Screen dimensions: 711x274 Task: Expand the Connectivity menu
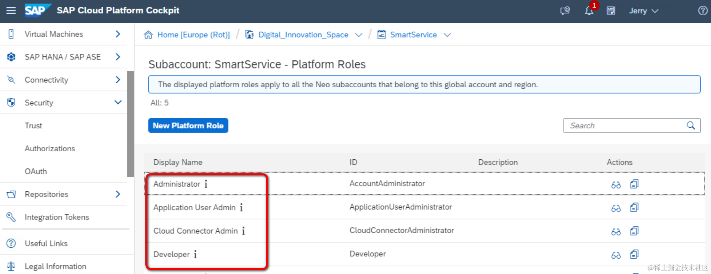tap(118, 80)
